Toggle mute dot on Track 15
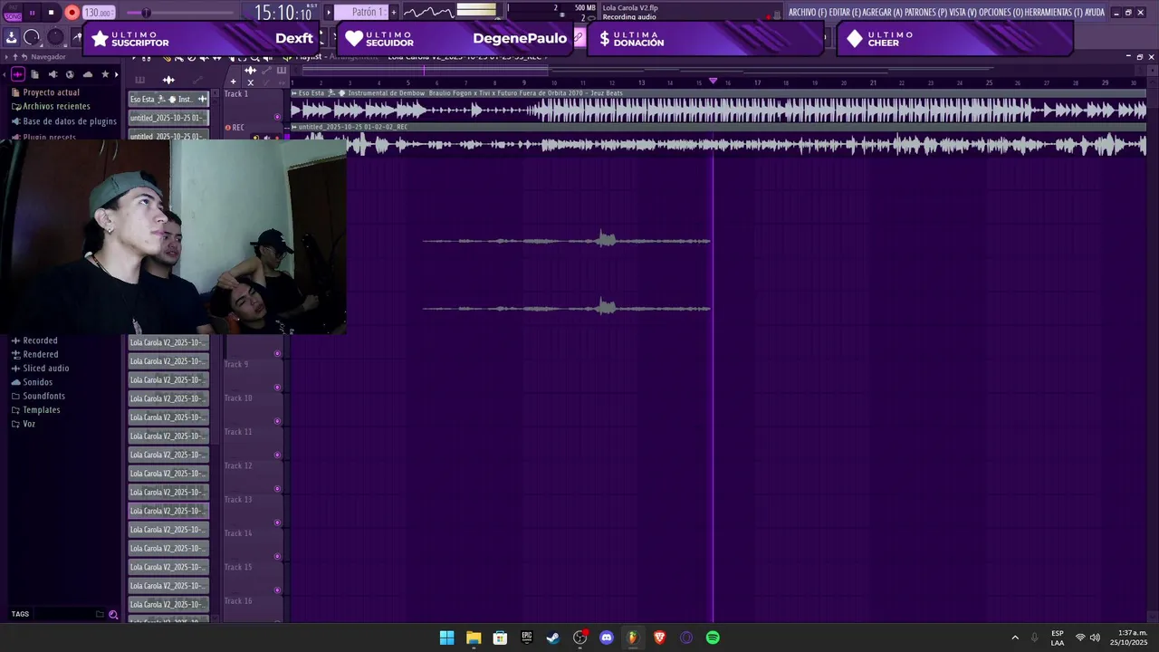The image size is (1159, 652). [x=277, y=590]
